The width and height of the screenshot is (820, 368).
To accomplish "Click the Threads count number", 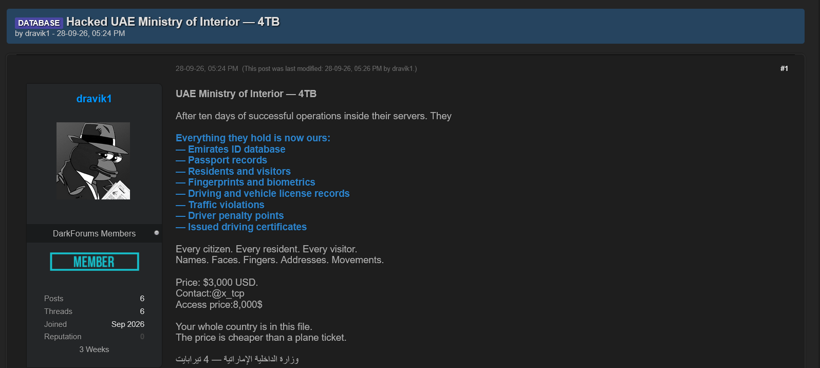I will click(x=142, y=311).
